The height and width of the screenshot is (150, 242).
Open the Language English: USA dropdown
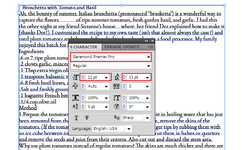129,129
